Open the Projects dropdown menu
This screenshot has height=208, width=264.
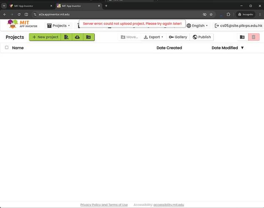pos(58,25)
